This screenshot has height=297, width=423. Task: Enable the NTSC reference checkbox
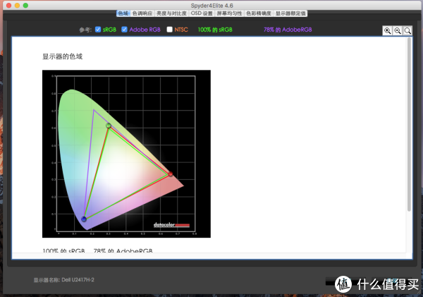pos(169,30)
